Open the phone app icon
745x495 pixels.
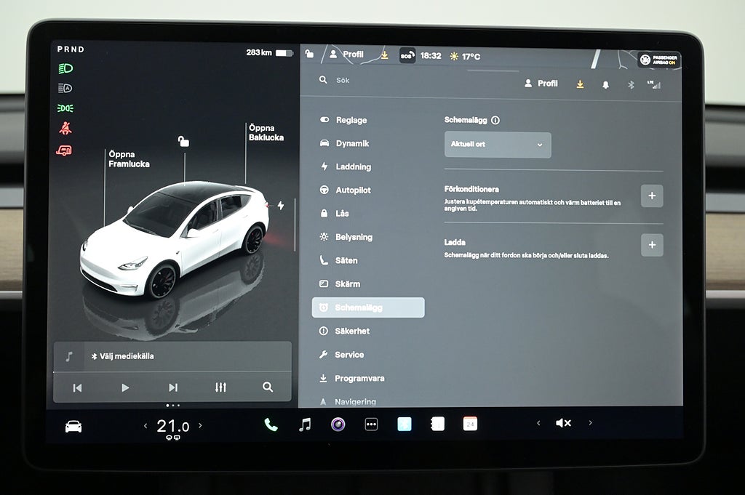[x=271, y=424]
